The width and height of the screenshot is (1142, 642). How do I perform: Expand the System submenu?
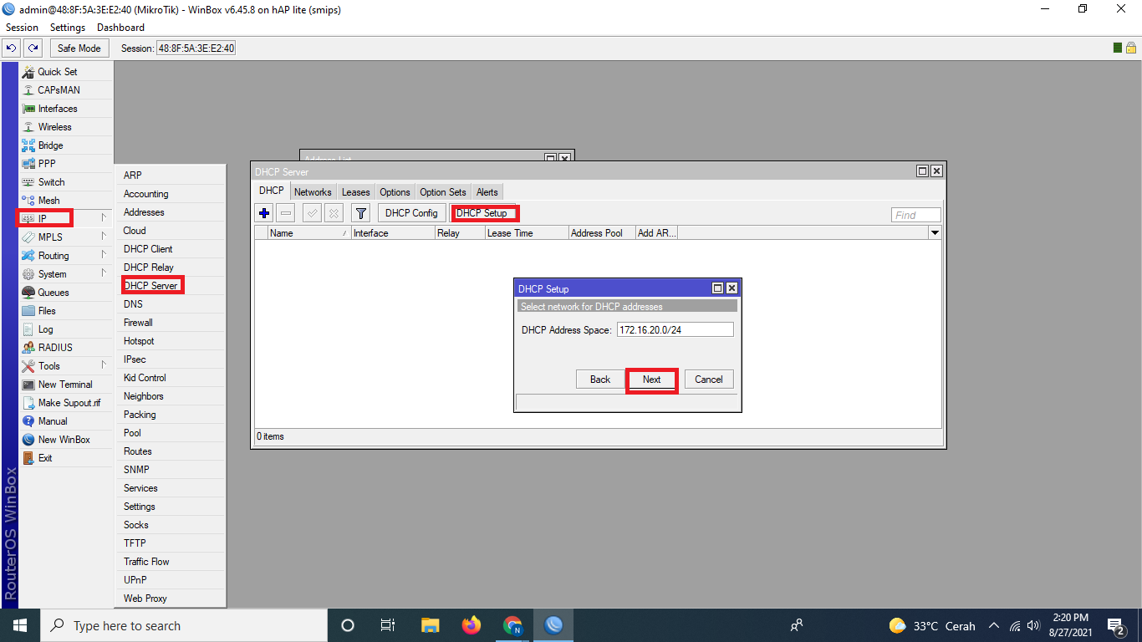tap(66, 274)
